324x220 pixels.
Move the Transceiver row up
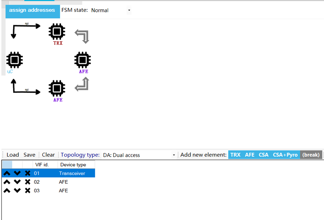7,173
